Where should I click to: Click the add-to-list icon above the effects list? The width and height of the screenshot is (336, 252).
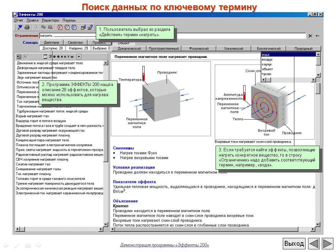click(19, 56)
